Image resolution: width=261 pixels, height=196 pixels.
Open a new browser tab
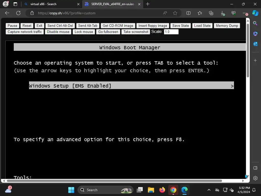148,4
